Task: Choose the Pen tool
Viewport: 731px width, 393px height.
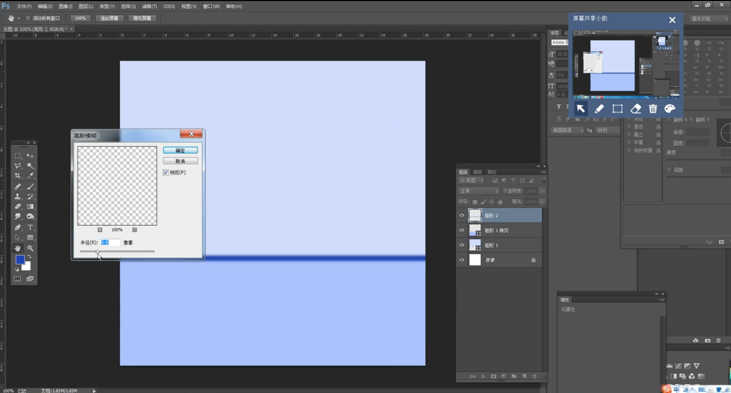Action: click(17, 227)
